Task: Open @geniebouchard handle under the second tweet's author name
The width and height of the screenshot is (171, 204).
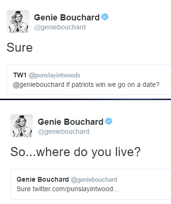Action: pos(63,131)
